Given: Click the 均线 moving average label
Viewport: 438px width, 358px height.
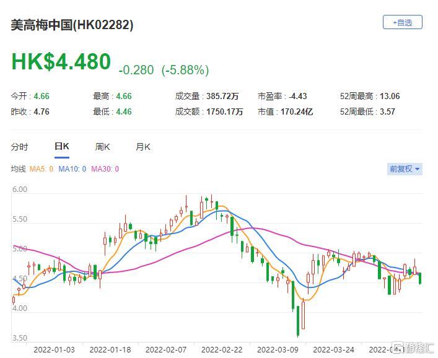Looking at the screenshot, I should [18, 169].
